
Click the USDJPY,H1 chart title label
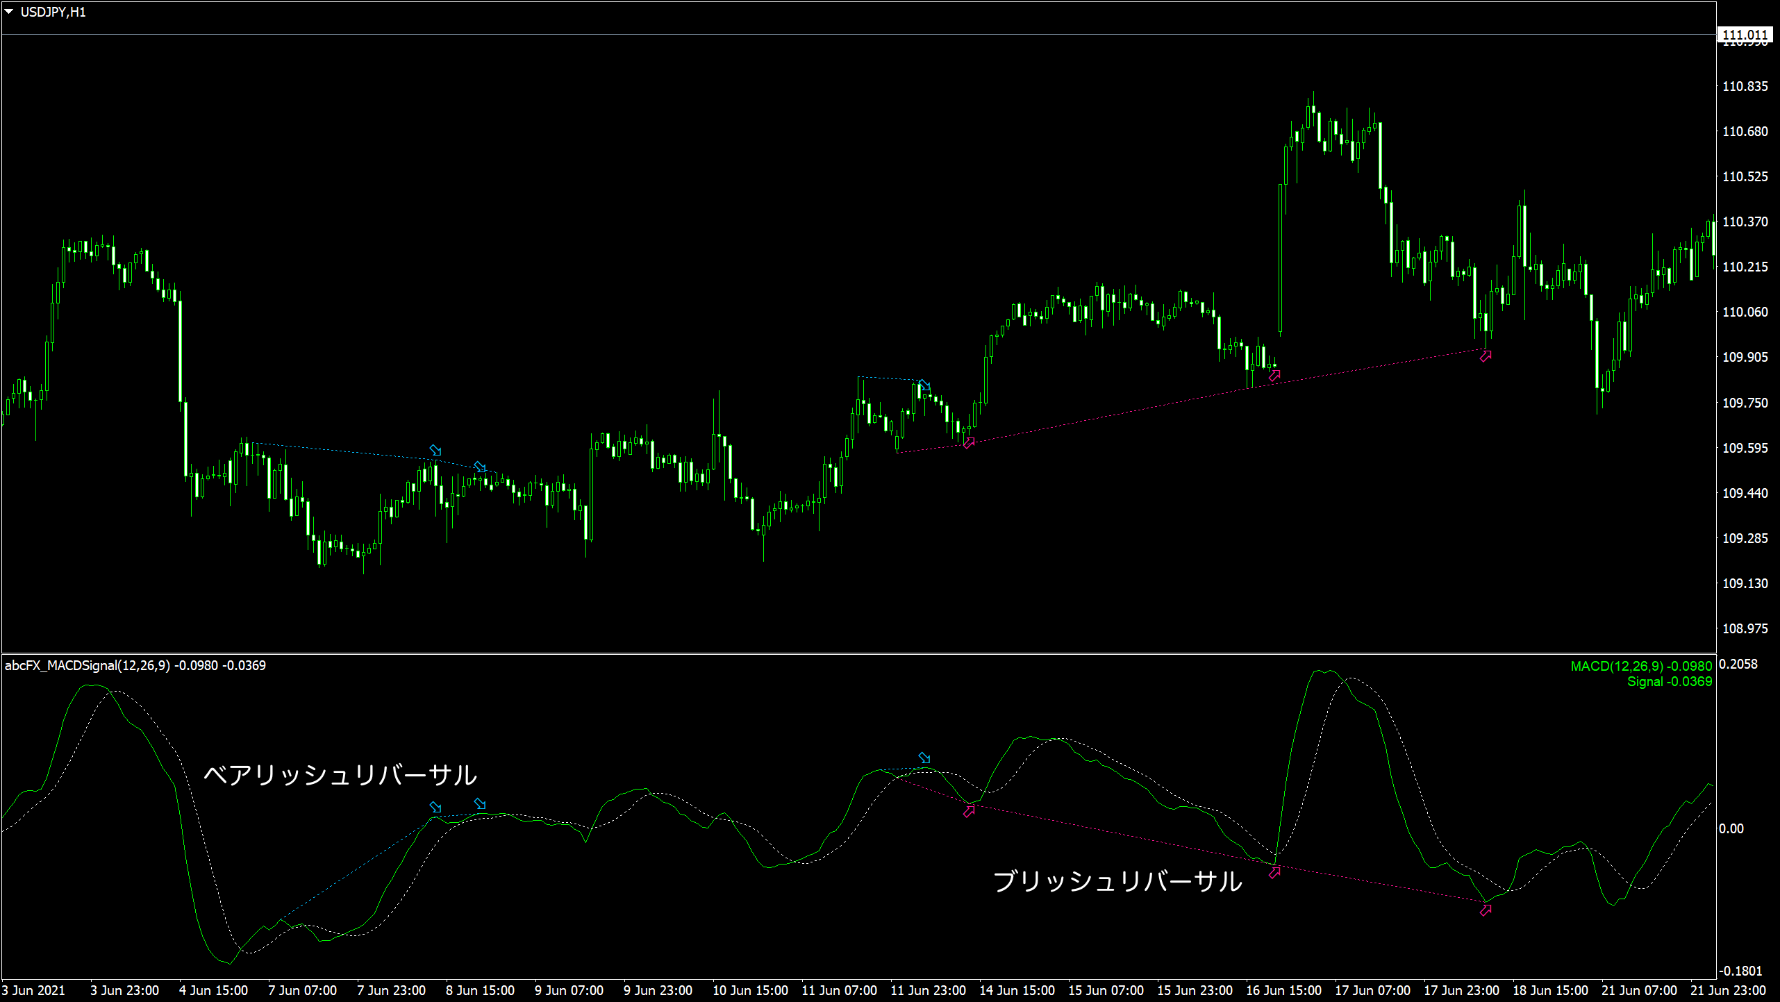[x=53, y=12]
